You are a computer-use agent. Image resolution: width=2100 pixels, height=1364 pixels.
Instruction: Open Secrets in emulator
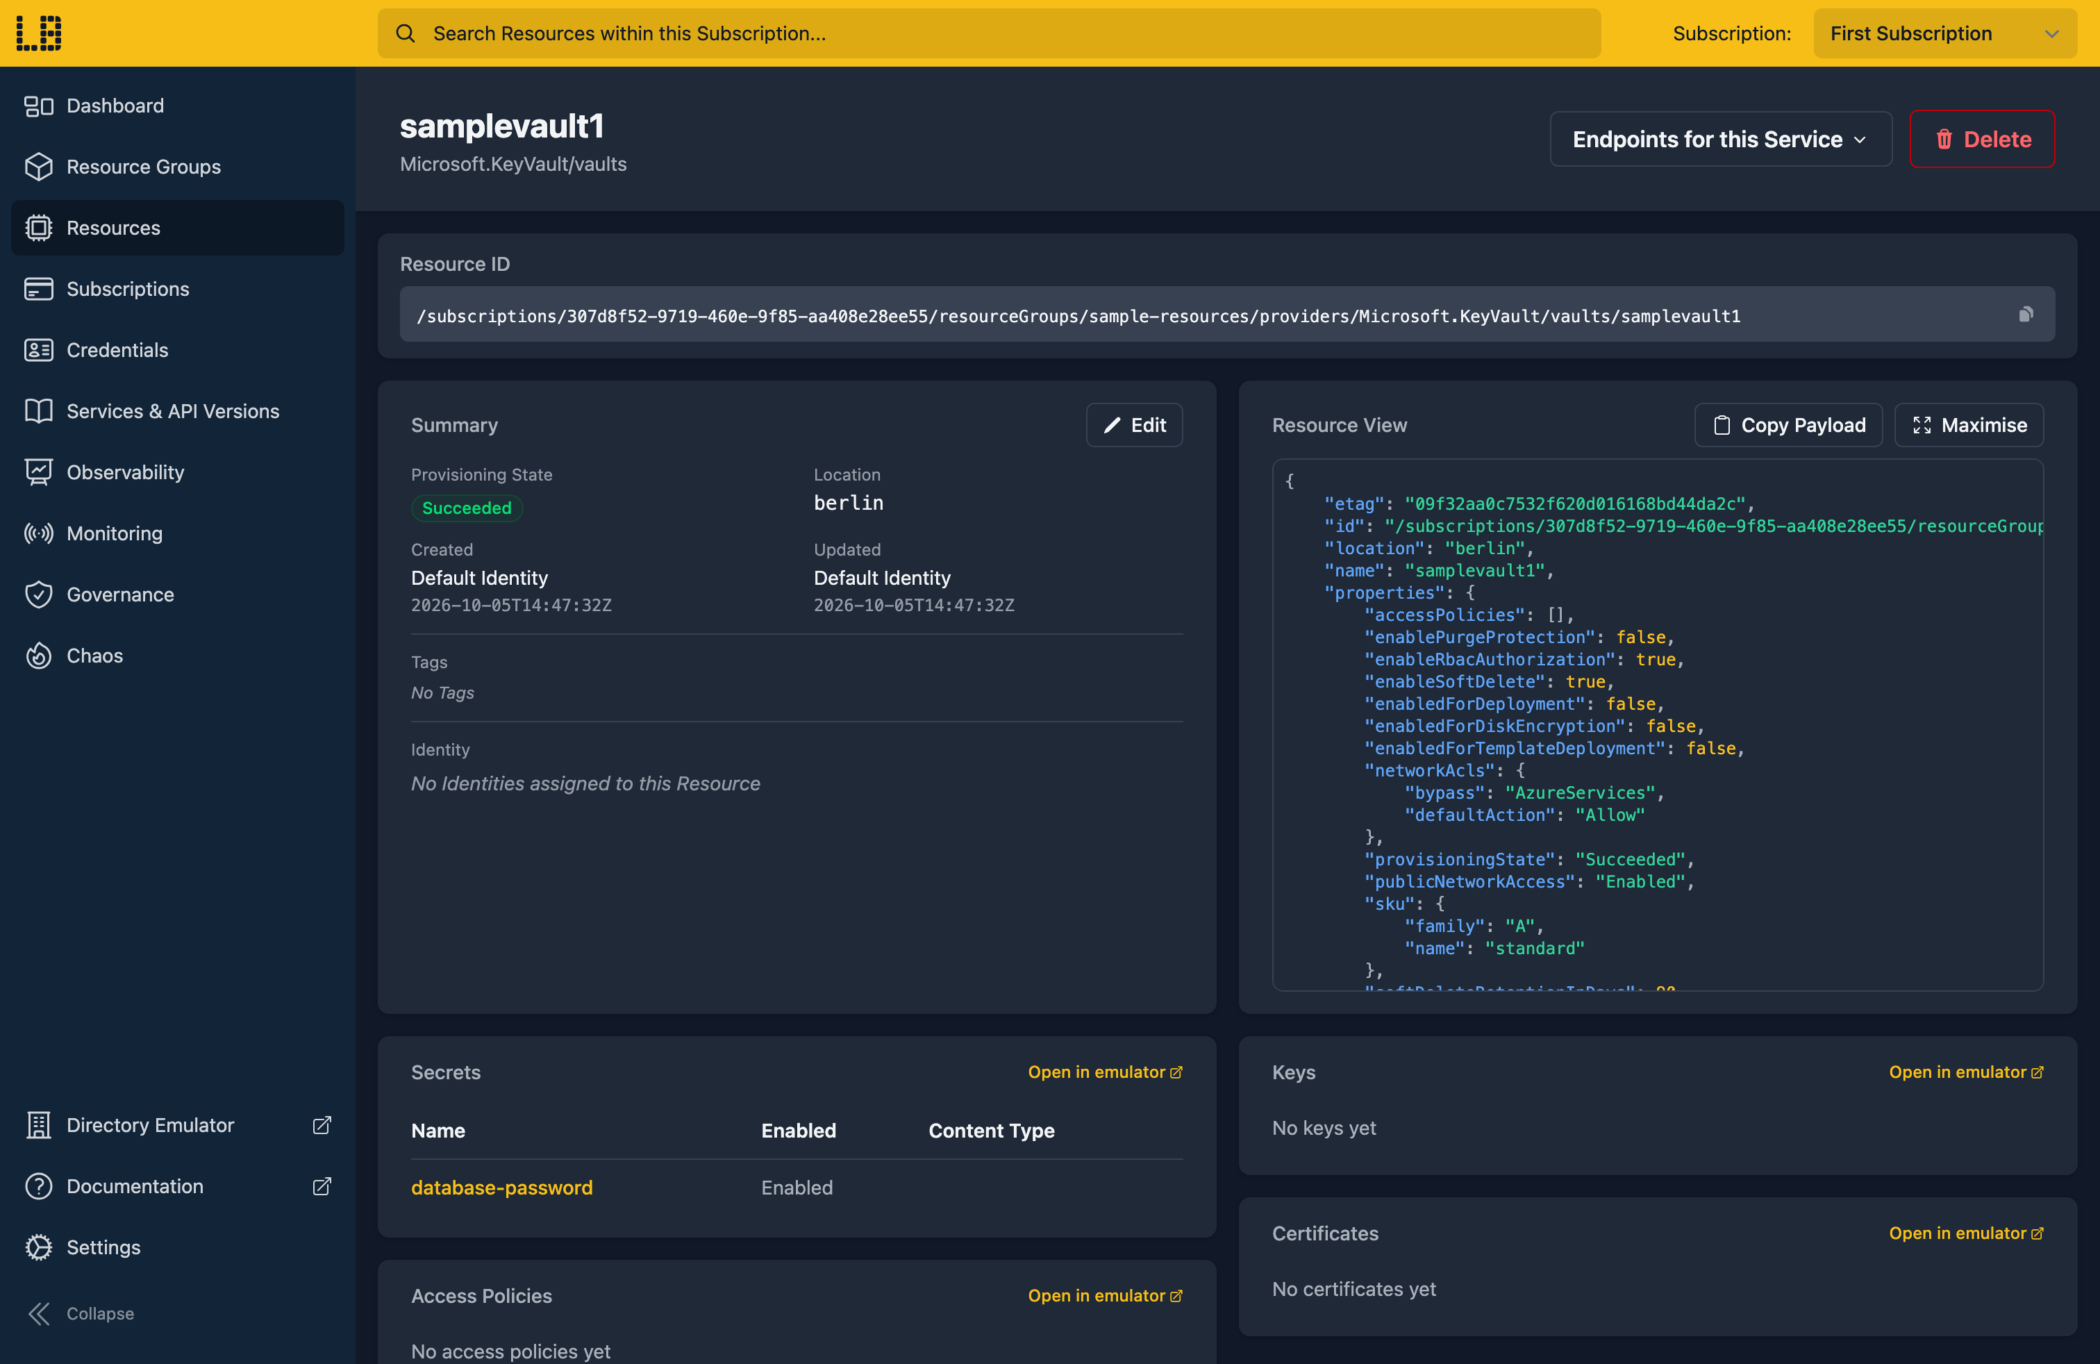[1105, 1072]
